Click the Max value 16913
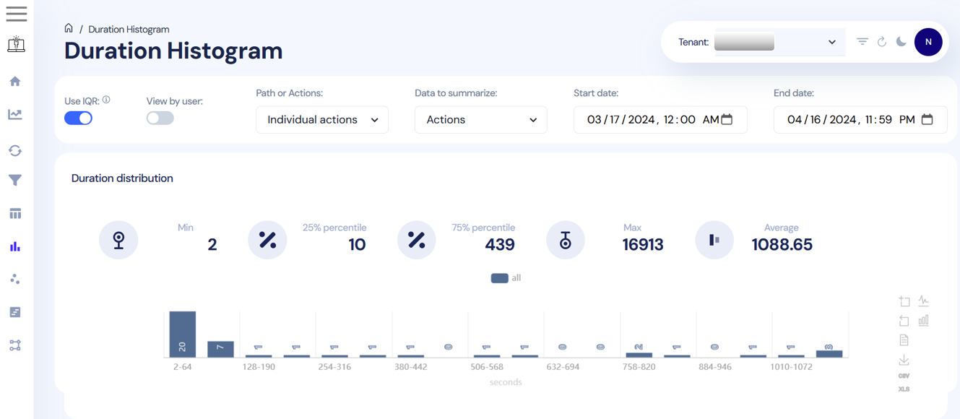The width and height of the screenshot is (960, 419). click(x=643, y=245)
